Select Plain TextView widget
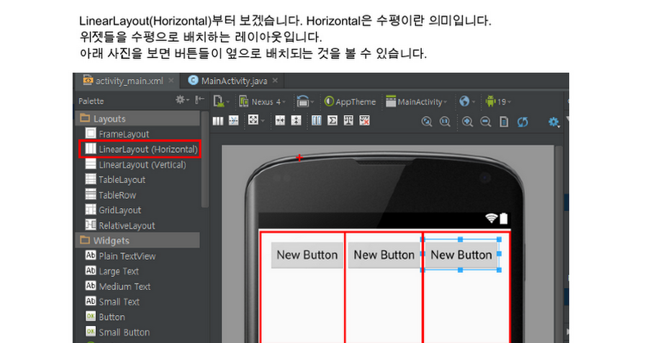The width and height of the screenshot is (655, 343). click(x=121, y=255)
